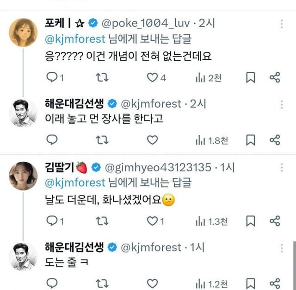Reply to the "이래 놓고 먼 장사를 한다고" tweet

click(52, 139)
